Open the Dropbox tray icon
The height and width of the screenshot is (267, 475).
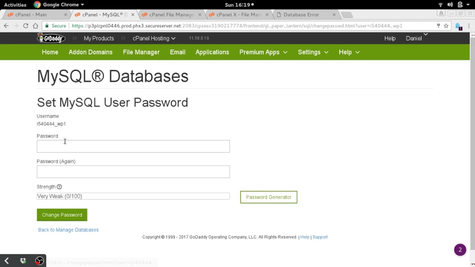[x=23, y=261]
